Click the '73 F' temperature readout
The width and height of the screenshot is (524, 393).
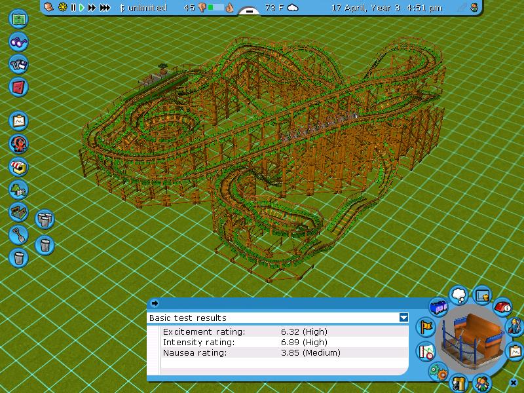[x=274, y=8]
